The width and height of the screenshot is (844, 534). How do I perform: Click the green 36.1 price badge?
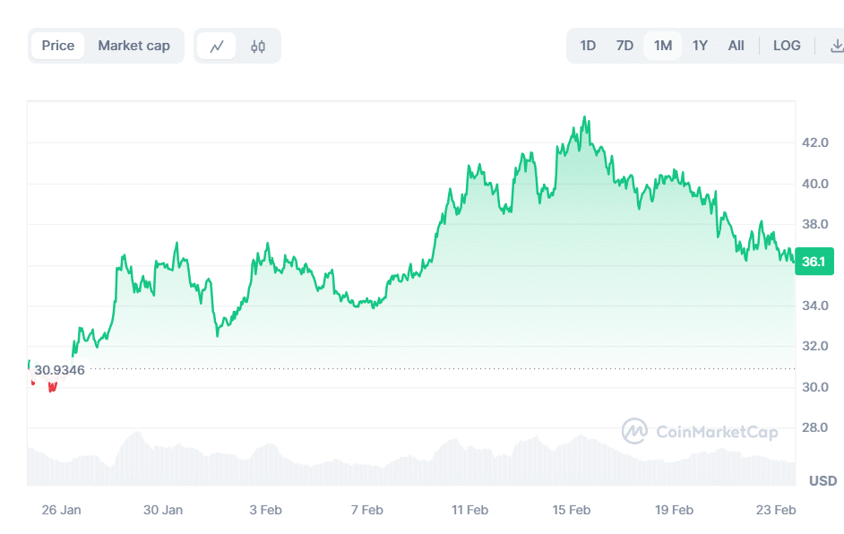click(x=814, y=262)
